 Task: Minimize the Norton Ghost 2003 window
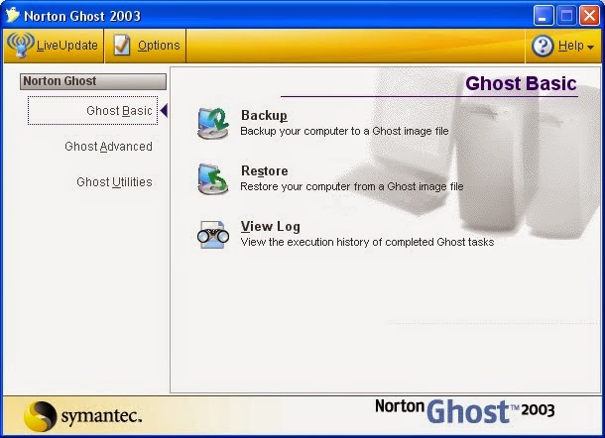(543, 16)
